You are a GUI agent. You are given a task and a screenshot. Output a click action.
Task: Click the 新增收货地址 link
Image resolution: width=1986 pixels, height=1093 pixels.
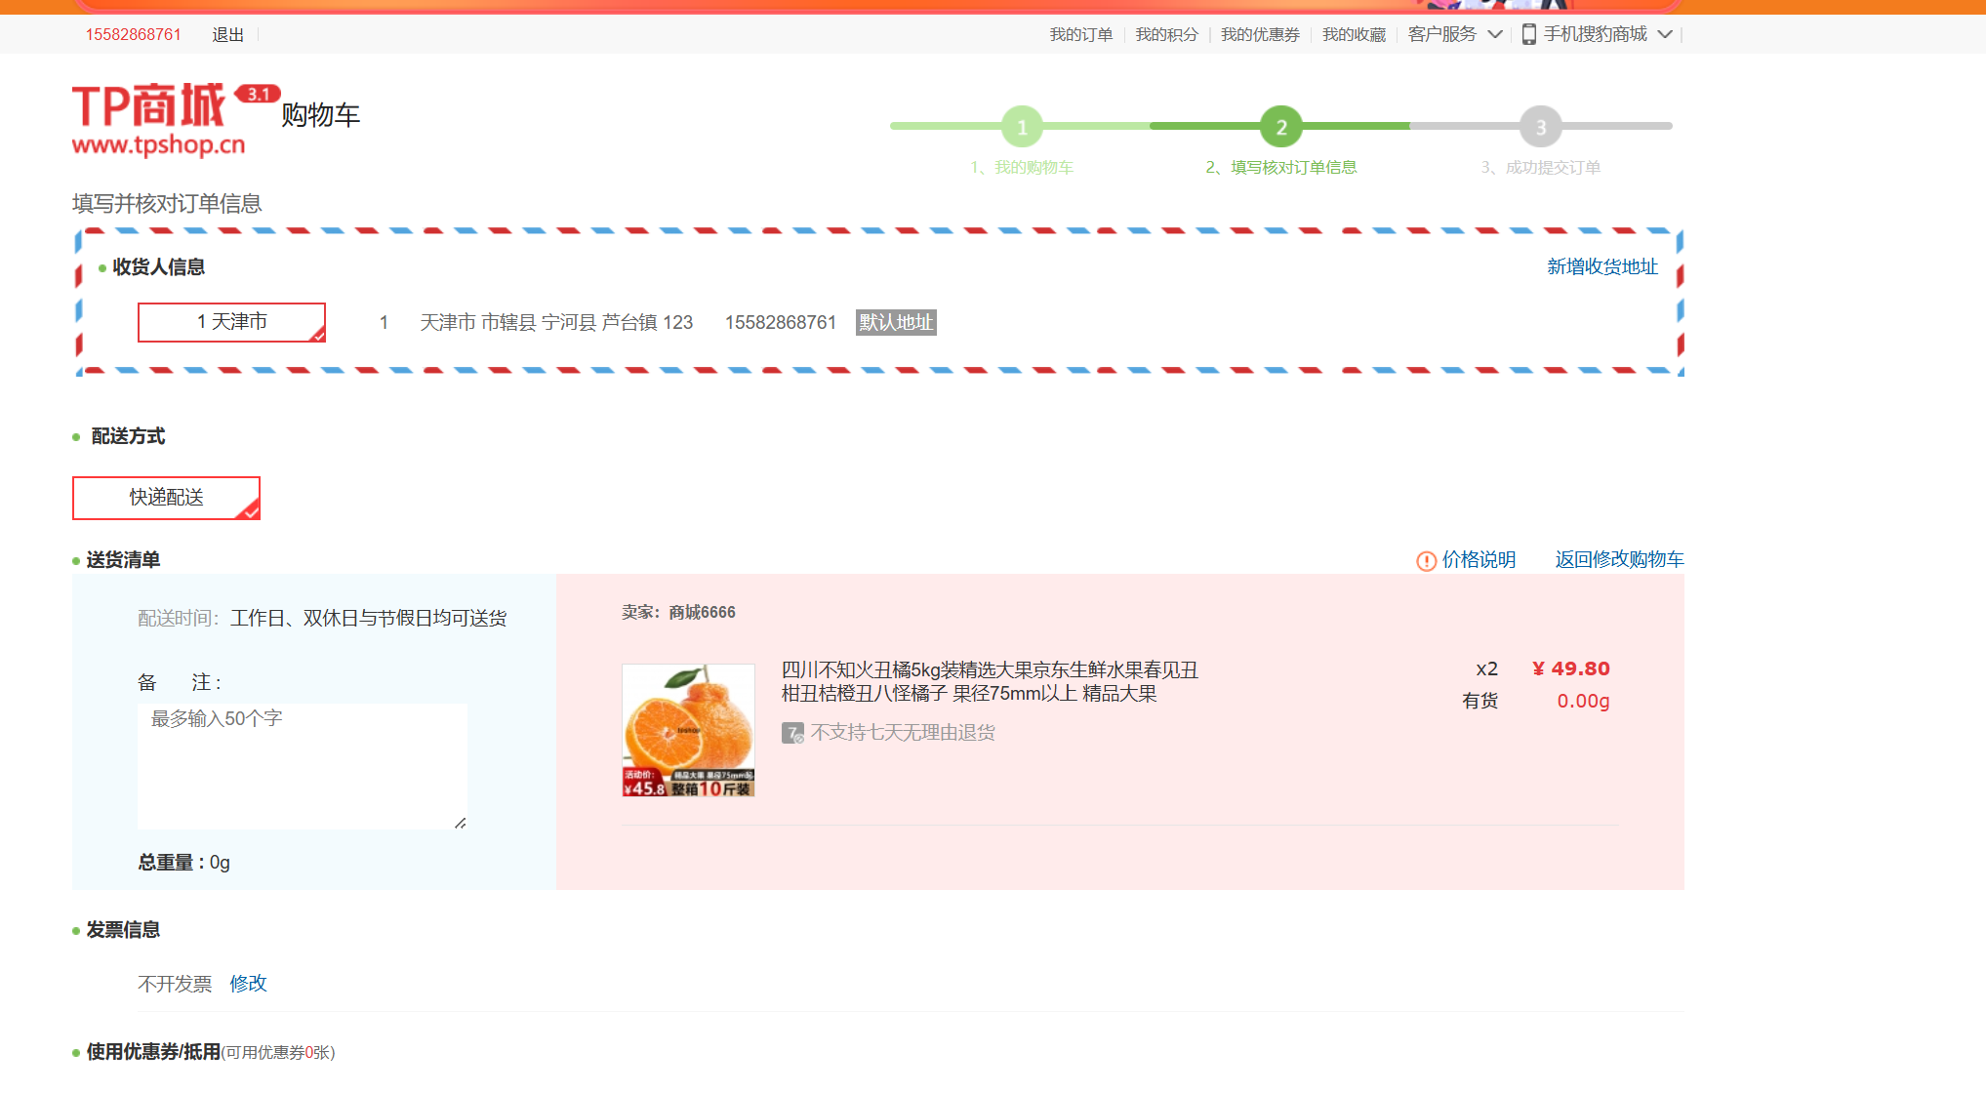(1601, 265)
